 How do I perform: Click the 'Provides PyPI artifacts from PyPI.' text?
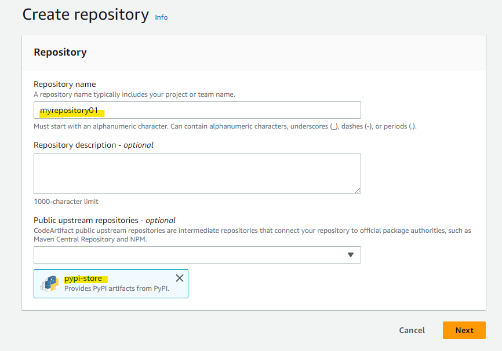click(x=117, y=288)
